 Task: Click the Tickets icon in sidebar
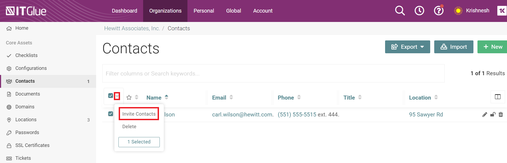pyautogui.click(x=9, y=158)
